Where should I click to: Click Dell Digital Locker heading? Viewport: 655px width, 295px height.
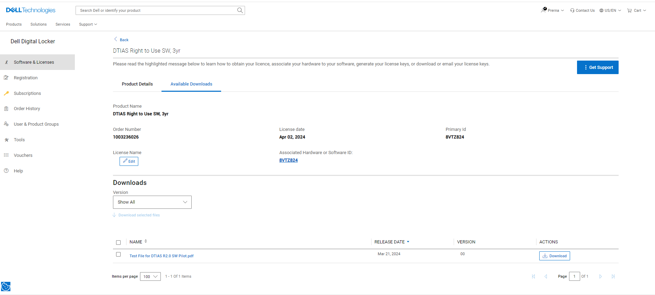(33, 41)
